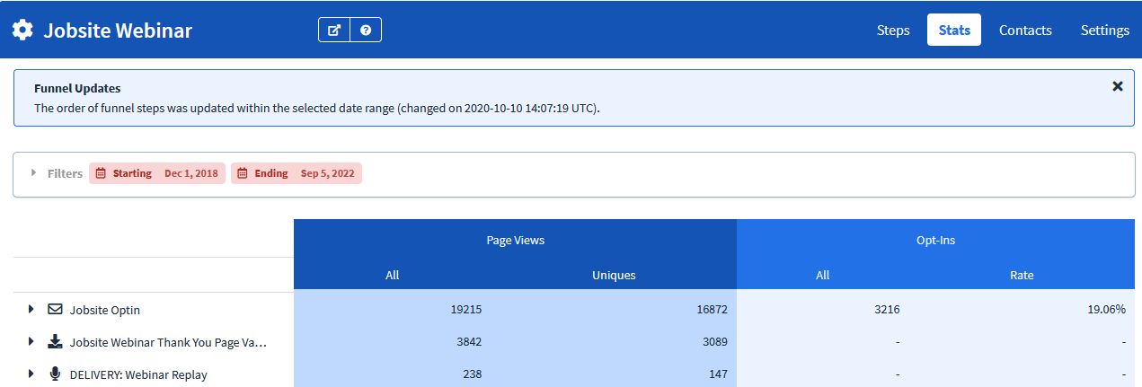The image size is (1142, 387).
Task: Click the Starting date calendar icon
Action: tap(101, 173)
